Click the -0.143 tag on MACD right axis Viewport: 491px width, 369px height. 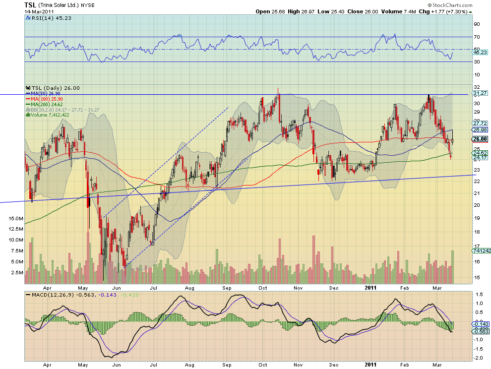(x=481, y=324)
